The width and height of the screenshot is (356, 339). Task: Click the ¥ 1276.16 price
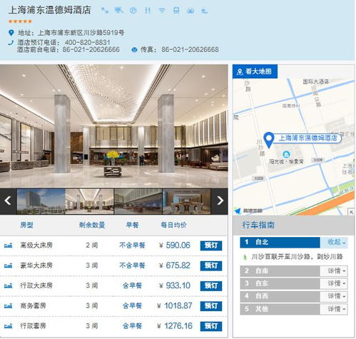[x=175, y=326]
